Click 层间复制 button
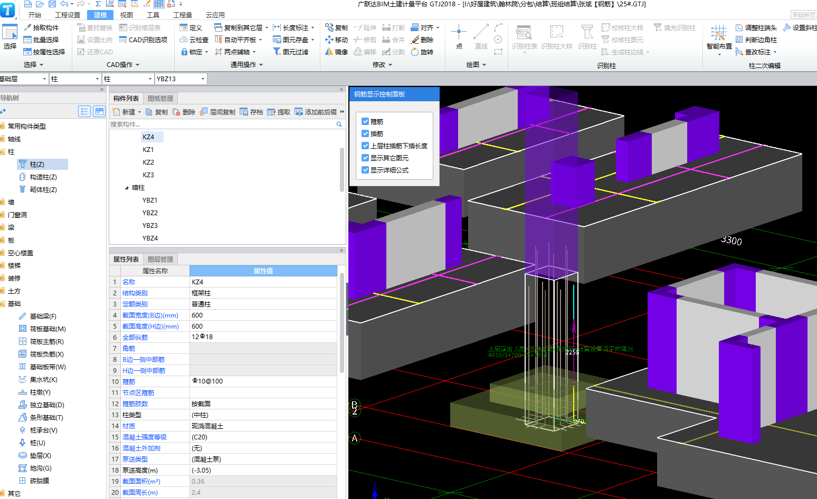 217,112
